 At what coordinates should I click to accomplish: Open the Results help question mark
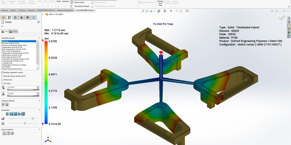click(38, 22)
